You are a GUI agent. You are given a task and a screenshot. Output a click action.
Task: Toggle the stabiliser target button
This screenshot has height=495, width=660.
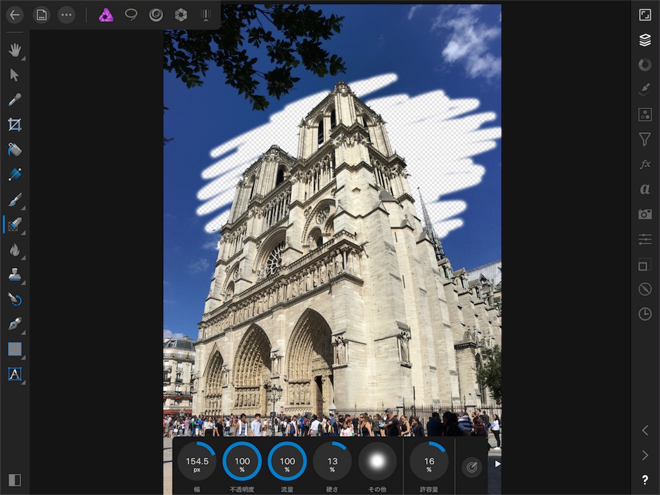pos(471,467)
